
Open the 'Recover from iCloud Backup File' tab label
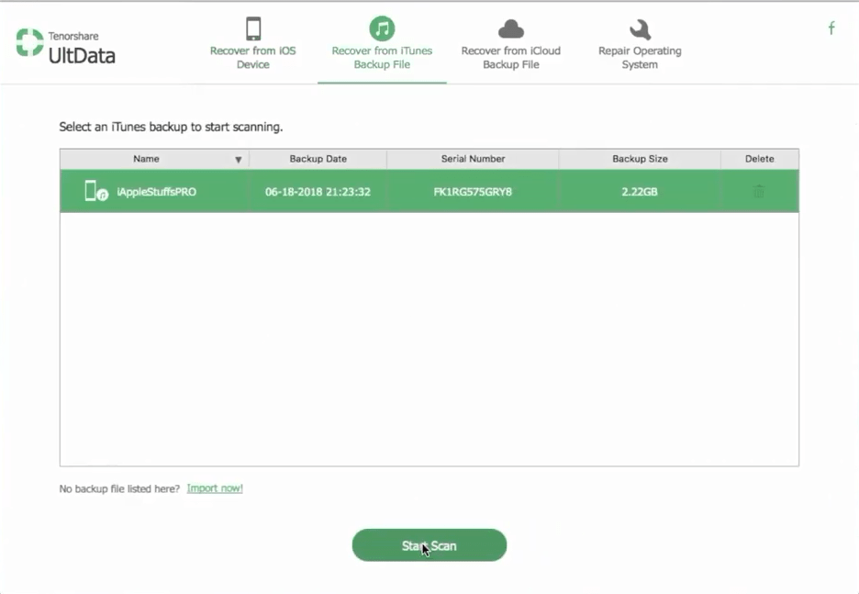pyautogui.click(x=510, y=58)
